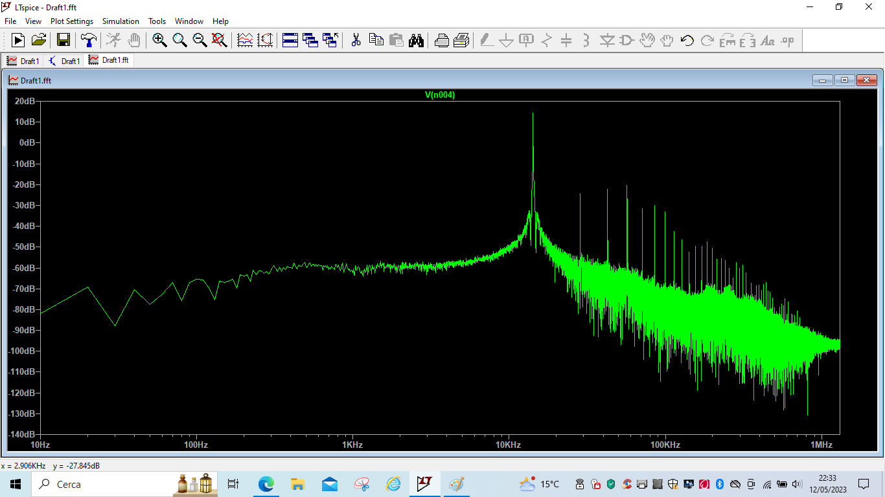Image resolution: width=885 pixels, height=497 pixels.
Task: Switch to the first Draft1 waveform tab
Action: 23,61
